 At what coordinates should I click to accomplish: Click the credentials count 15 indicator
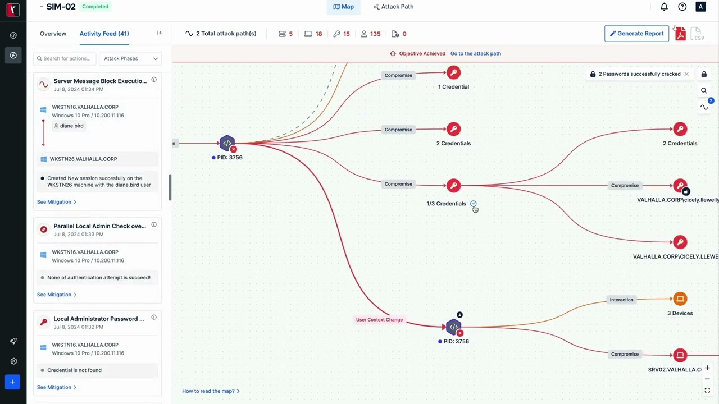coord(342,34)
